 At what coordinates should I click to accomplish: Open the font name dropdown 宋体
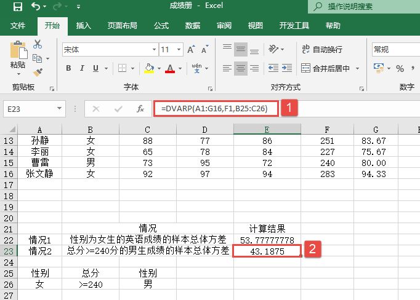pyautogui.click(x=110, y=50)
